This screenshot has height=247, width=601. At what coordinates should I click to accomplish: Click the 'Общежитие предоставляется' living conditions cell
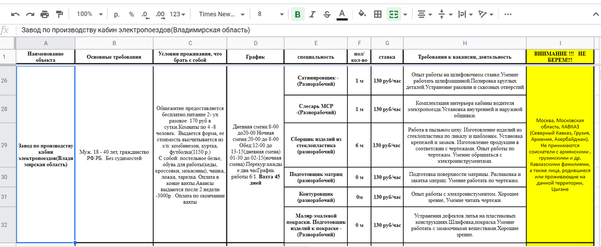(190, 155)
